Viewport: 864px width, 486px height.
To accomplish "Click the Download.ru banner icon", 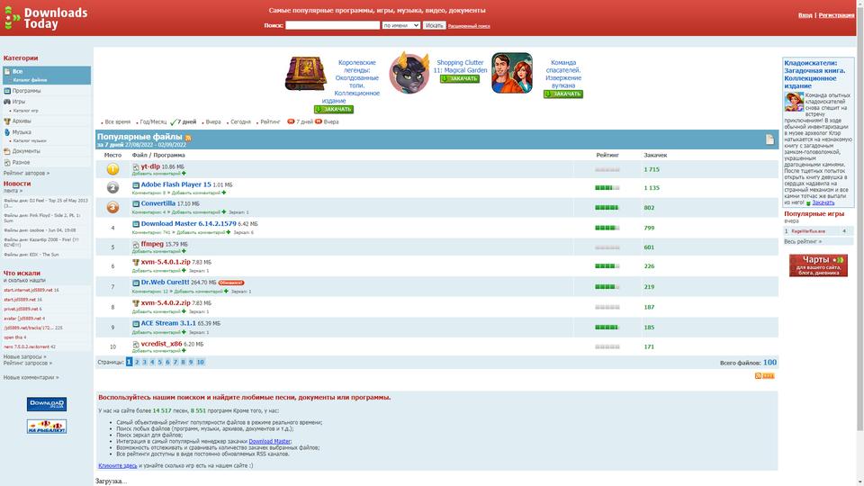I will [47, 404].
